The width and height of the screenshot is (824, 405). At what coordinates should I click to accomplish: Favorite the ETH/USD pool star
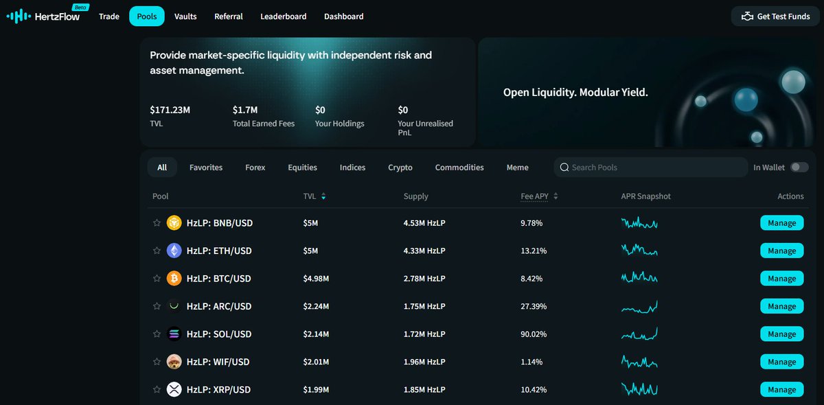(x=157, y=251)
